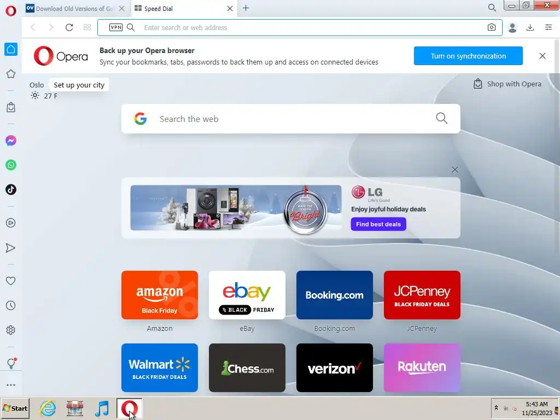Image resolution: width=560 pixels, height=420 pixels.
Task: Click the Speed Dial grid toolbar icon
Action: pos(87,27)
